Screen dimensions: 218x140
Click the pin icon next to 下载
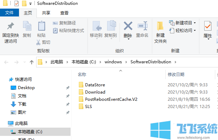tap(68, 104)
